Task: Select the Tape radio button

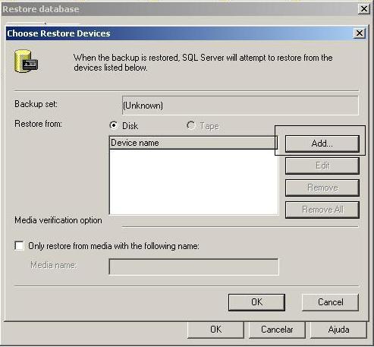Action: click(x=191, y=125)
